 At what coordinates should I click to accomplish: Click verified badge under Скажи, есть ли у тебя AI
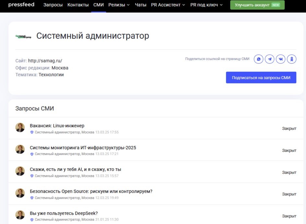click(x=32, y=176)
